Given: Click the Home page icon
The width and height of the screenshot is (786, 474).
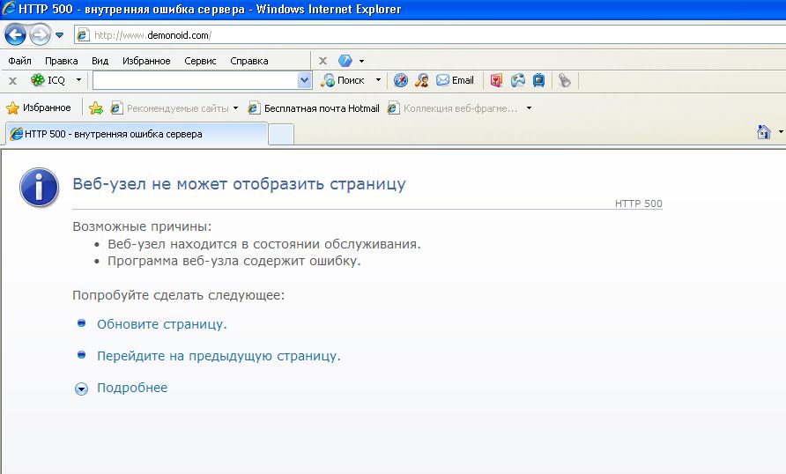Looking at the screenshot, I should tap(764, 132).
